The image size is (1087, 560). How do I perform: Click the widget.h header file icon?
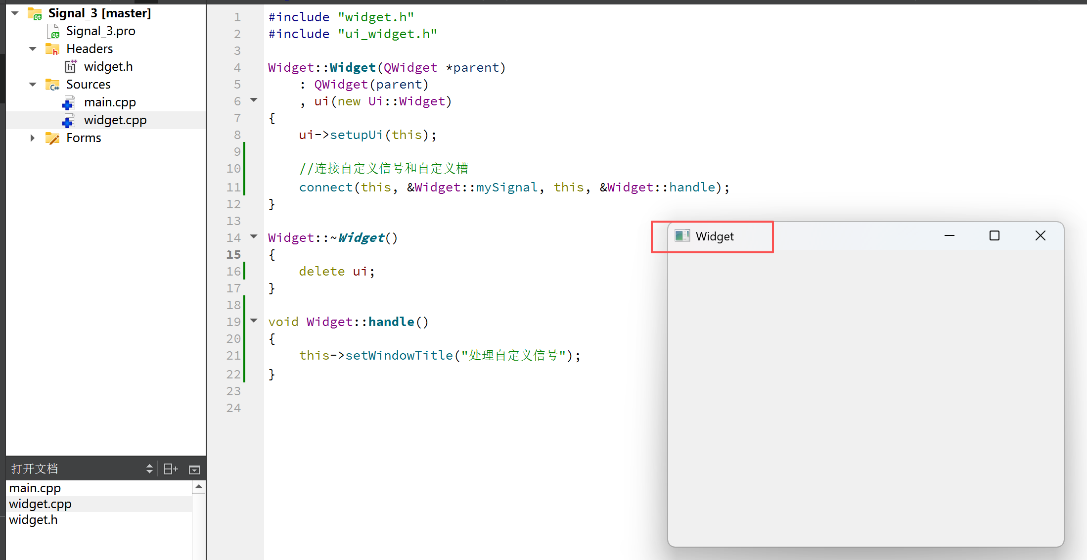(71, 66)
